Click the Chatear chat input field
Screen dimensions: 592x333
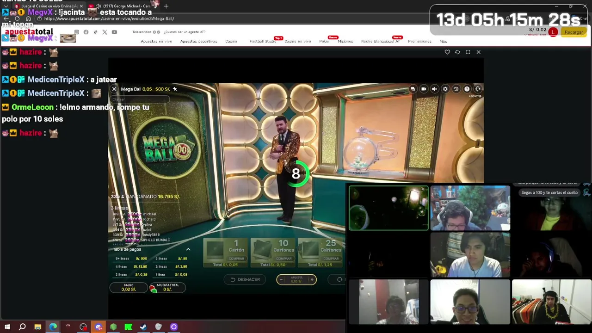[140, 99]
